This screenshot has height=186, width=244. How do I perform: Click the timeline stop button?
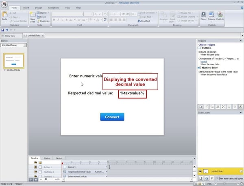click(x=36, y=180)
